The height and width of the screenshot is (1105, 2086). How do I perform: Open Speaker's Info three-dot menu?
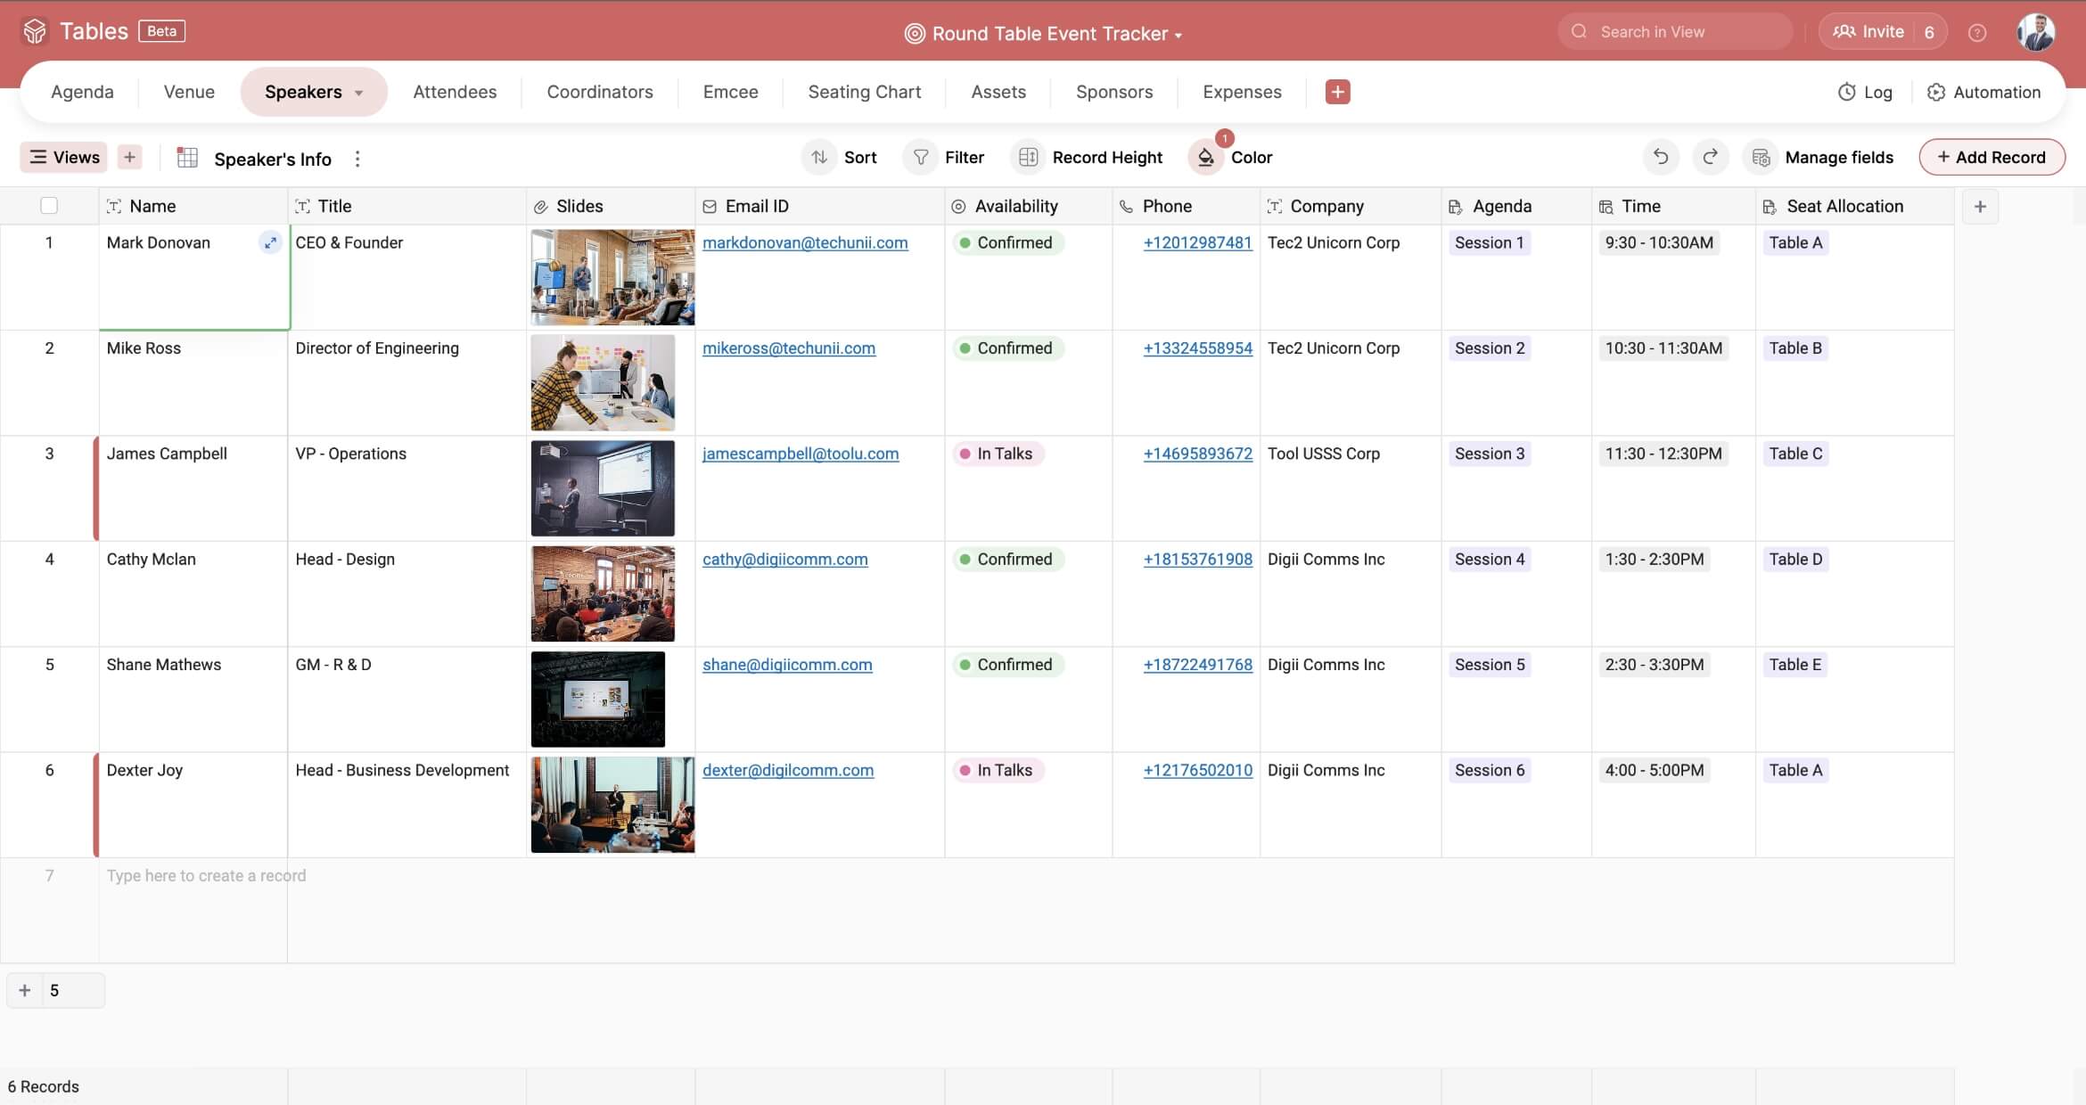[357, 159]
